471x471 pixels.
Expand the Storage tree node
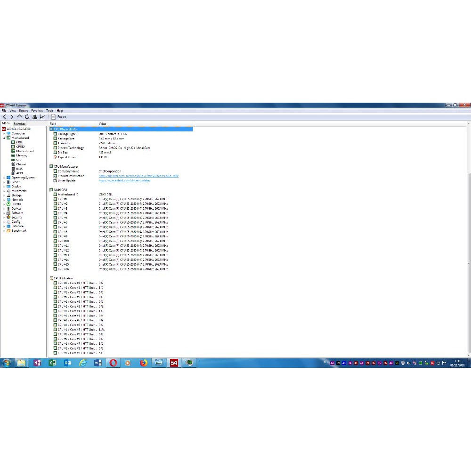click(4, 195)
